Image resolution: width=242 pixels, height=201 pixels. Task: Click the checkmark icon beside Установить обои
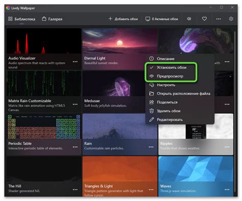pos(151,67)
